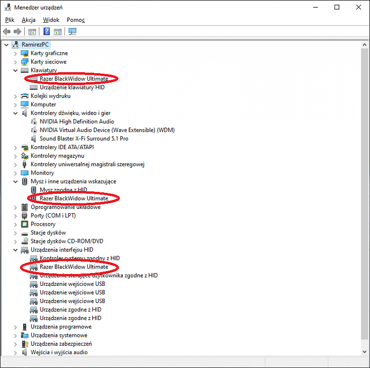Click the Klawiatury keyboard category icon
The height and width of the screenshot is (368, 370).
click(x=25, y=70)
